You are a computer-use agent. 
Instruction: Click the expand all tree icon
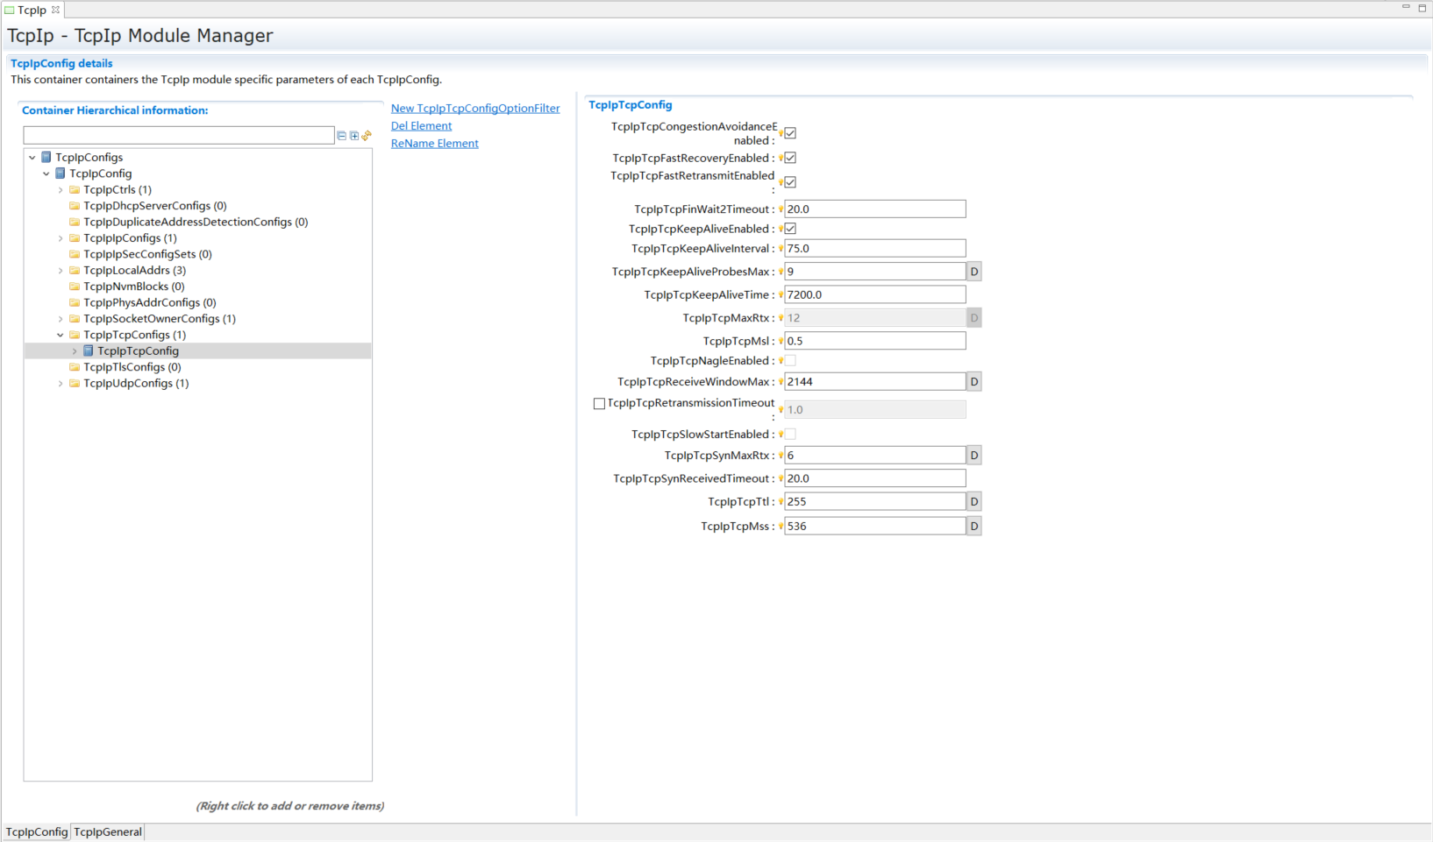point(354,136)
